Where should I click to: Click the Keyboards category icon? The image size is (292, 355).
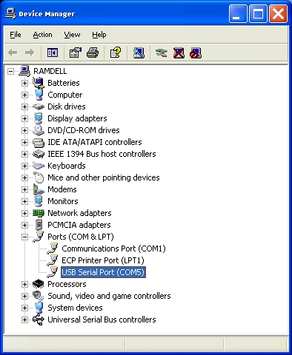pos(39,166)
